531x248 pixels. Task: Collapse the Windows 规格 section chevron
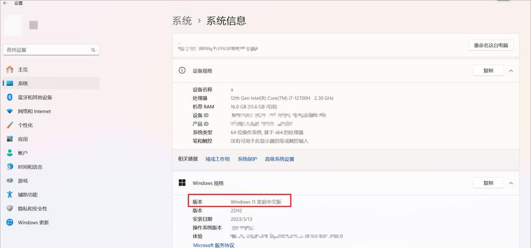511,183
